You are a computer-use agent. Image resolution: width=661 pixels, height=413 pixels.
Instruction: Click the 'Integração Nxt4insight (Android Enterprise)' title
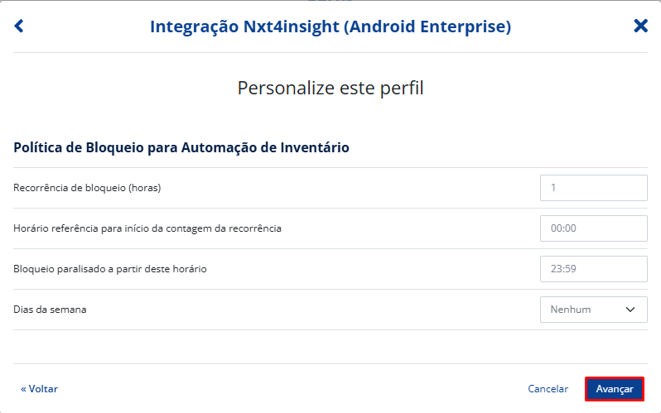point(330,26)
